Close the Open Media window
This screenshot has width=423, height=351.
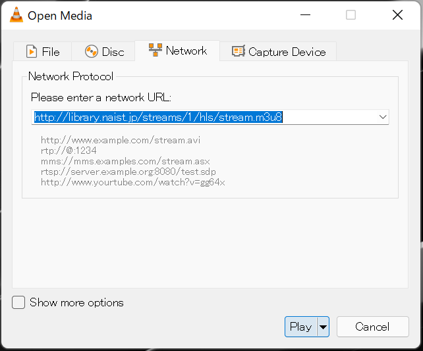(x=397, y=15)
